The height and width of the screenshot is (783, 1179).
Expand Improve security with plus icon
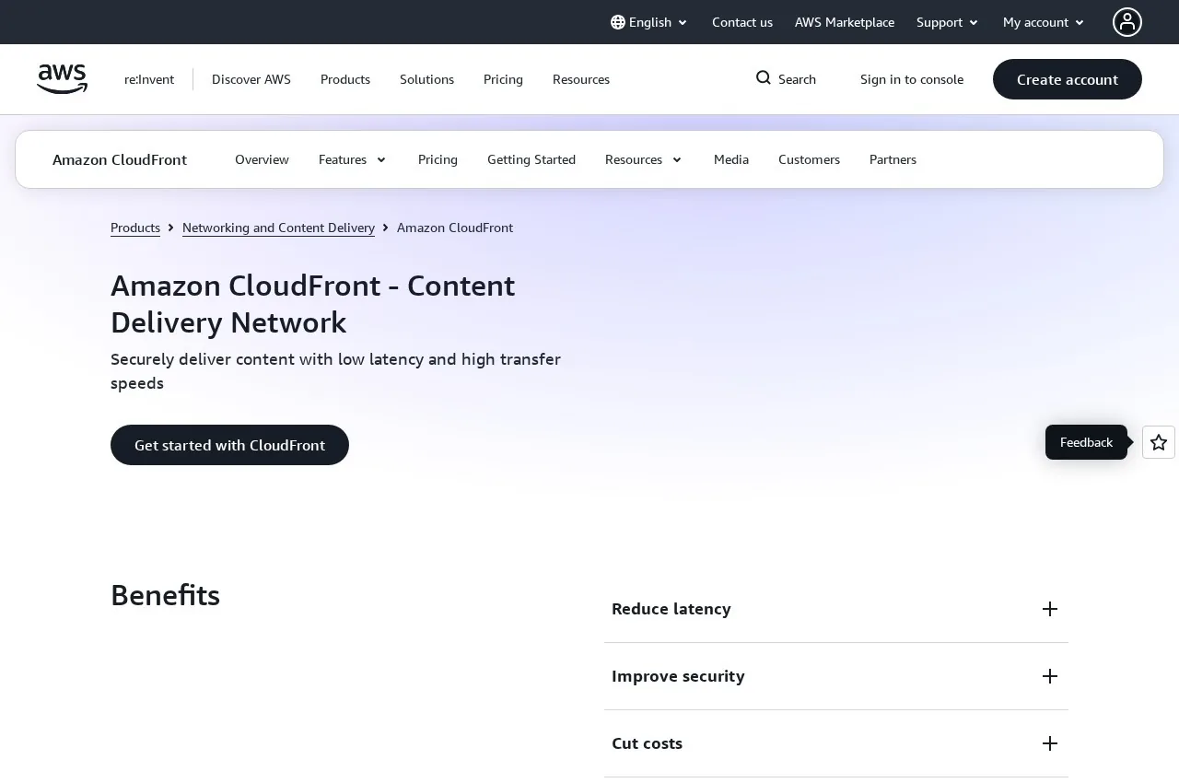(1050, 676)
